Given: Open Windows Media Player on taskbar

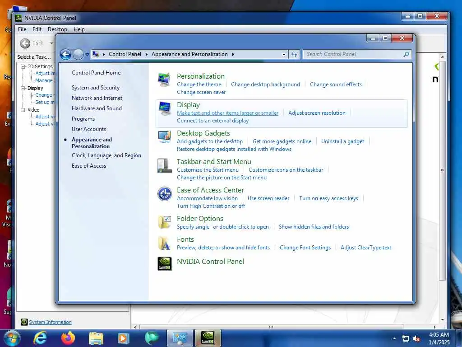Looking at the screenshot, I should coord(124,338).
